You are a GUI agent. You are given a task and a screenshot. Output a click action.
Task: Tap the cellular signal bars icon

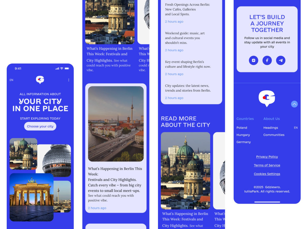[57, 68]
